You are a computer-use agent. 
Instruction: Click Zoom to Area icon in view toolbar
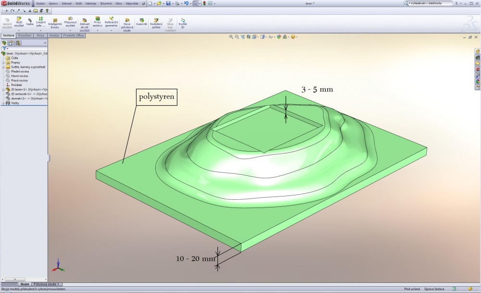pos(237,37)
